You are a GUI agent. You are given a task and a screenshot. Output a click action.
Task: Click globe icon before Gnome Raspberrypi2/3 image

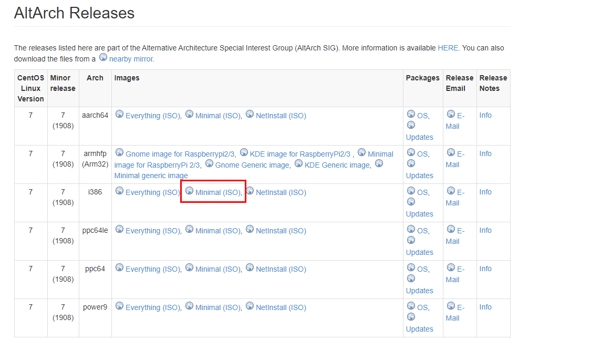119,152
